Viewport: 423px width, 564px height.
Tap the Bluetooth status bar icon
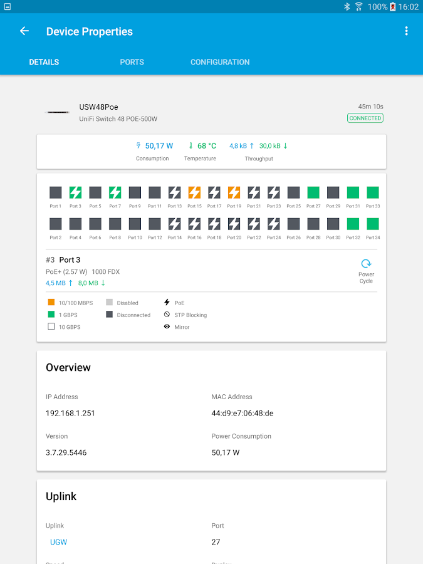pos(347,6)
